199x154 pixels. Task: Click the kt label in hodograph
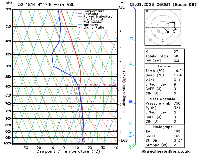click(147, 11)
